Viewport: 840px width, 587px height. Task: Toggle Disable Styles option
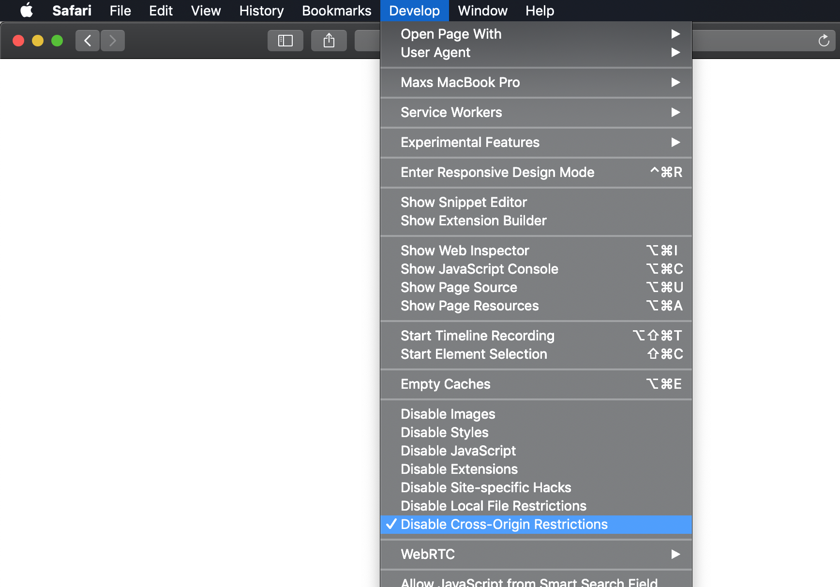tap(536, 432)
